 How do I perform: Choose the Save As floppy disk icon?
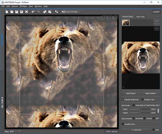tap(22, 12)
